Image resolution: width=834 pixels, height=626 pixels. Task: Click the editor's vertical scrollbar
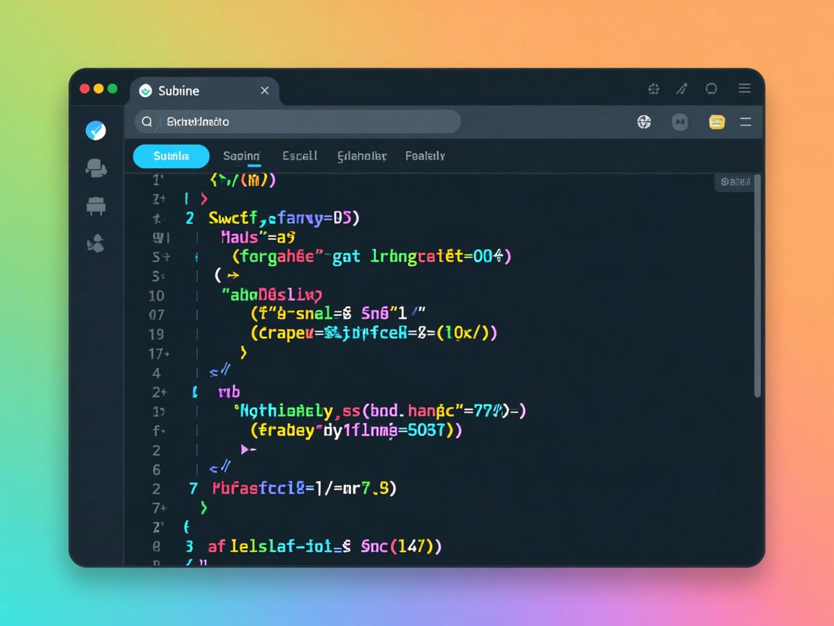(x=757, y=290)
